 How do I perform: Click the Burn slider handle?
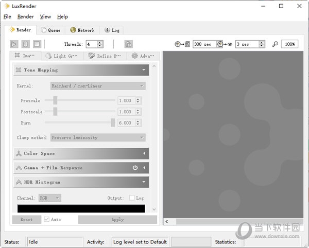coord(113,123)
